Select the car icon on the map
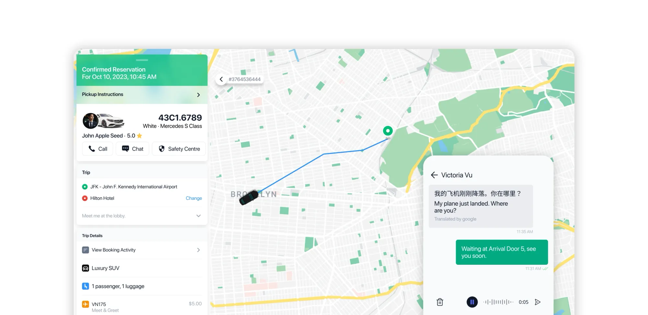Screen dimensions: 648x315 [249, 197]
